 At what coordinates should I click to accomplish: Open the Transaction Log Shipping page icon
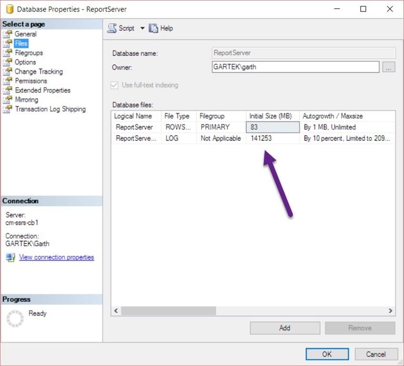(x=8, y=109)
